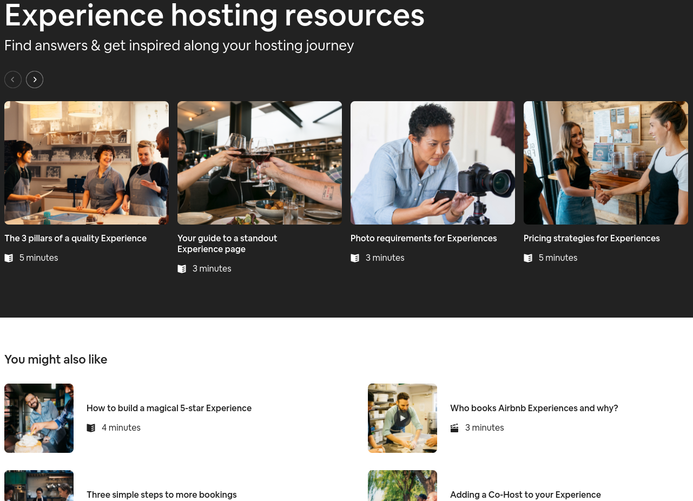Click the previous carousel arrow button

tap(13, 80)
